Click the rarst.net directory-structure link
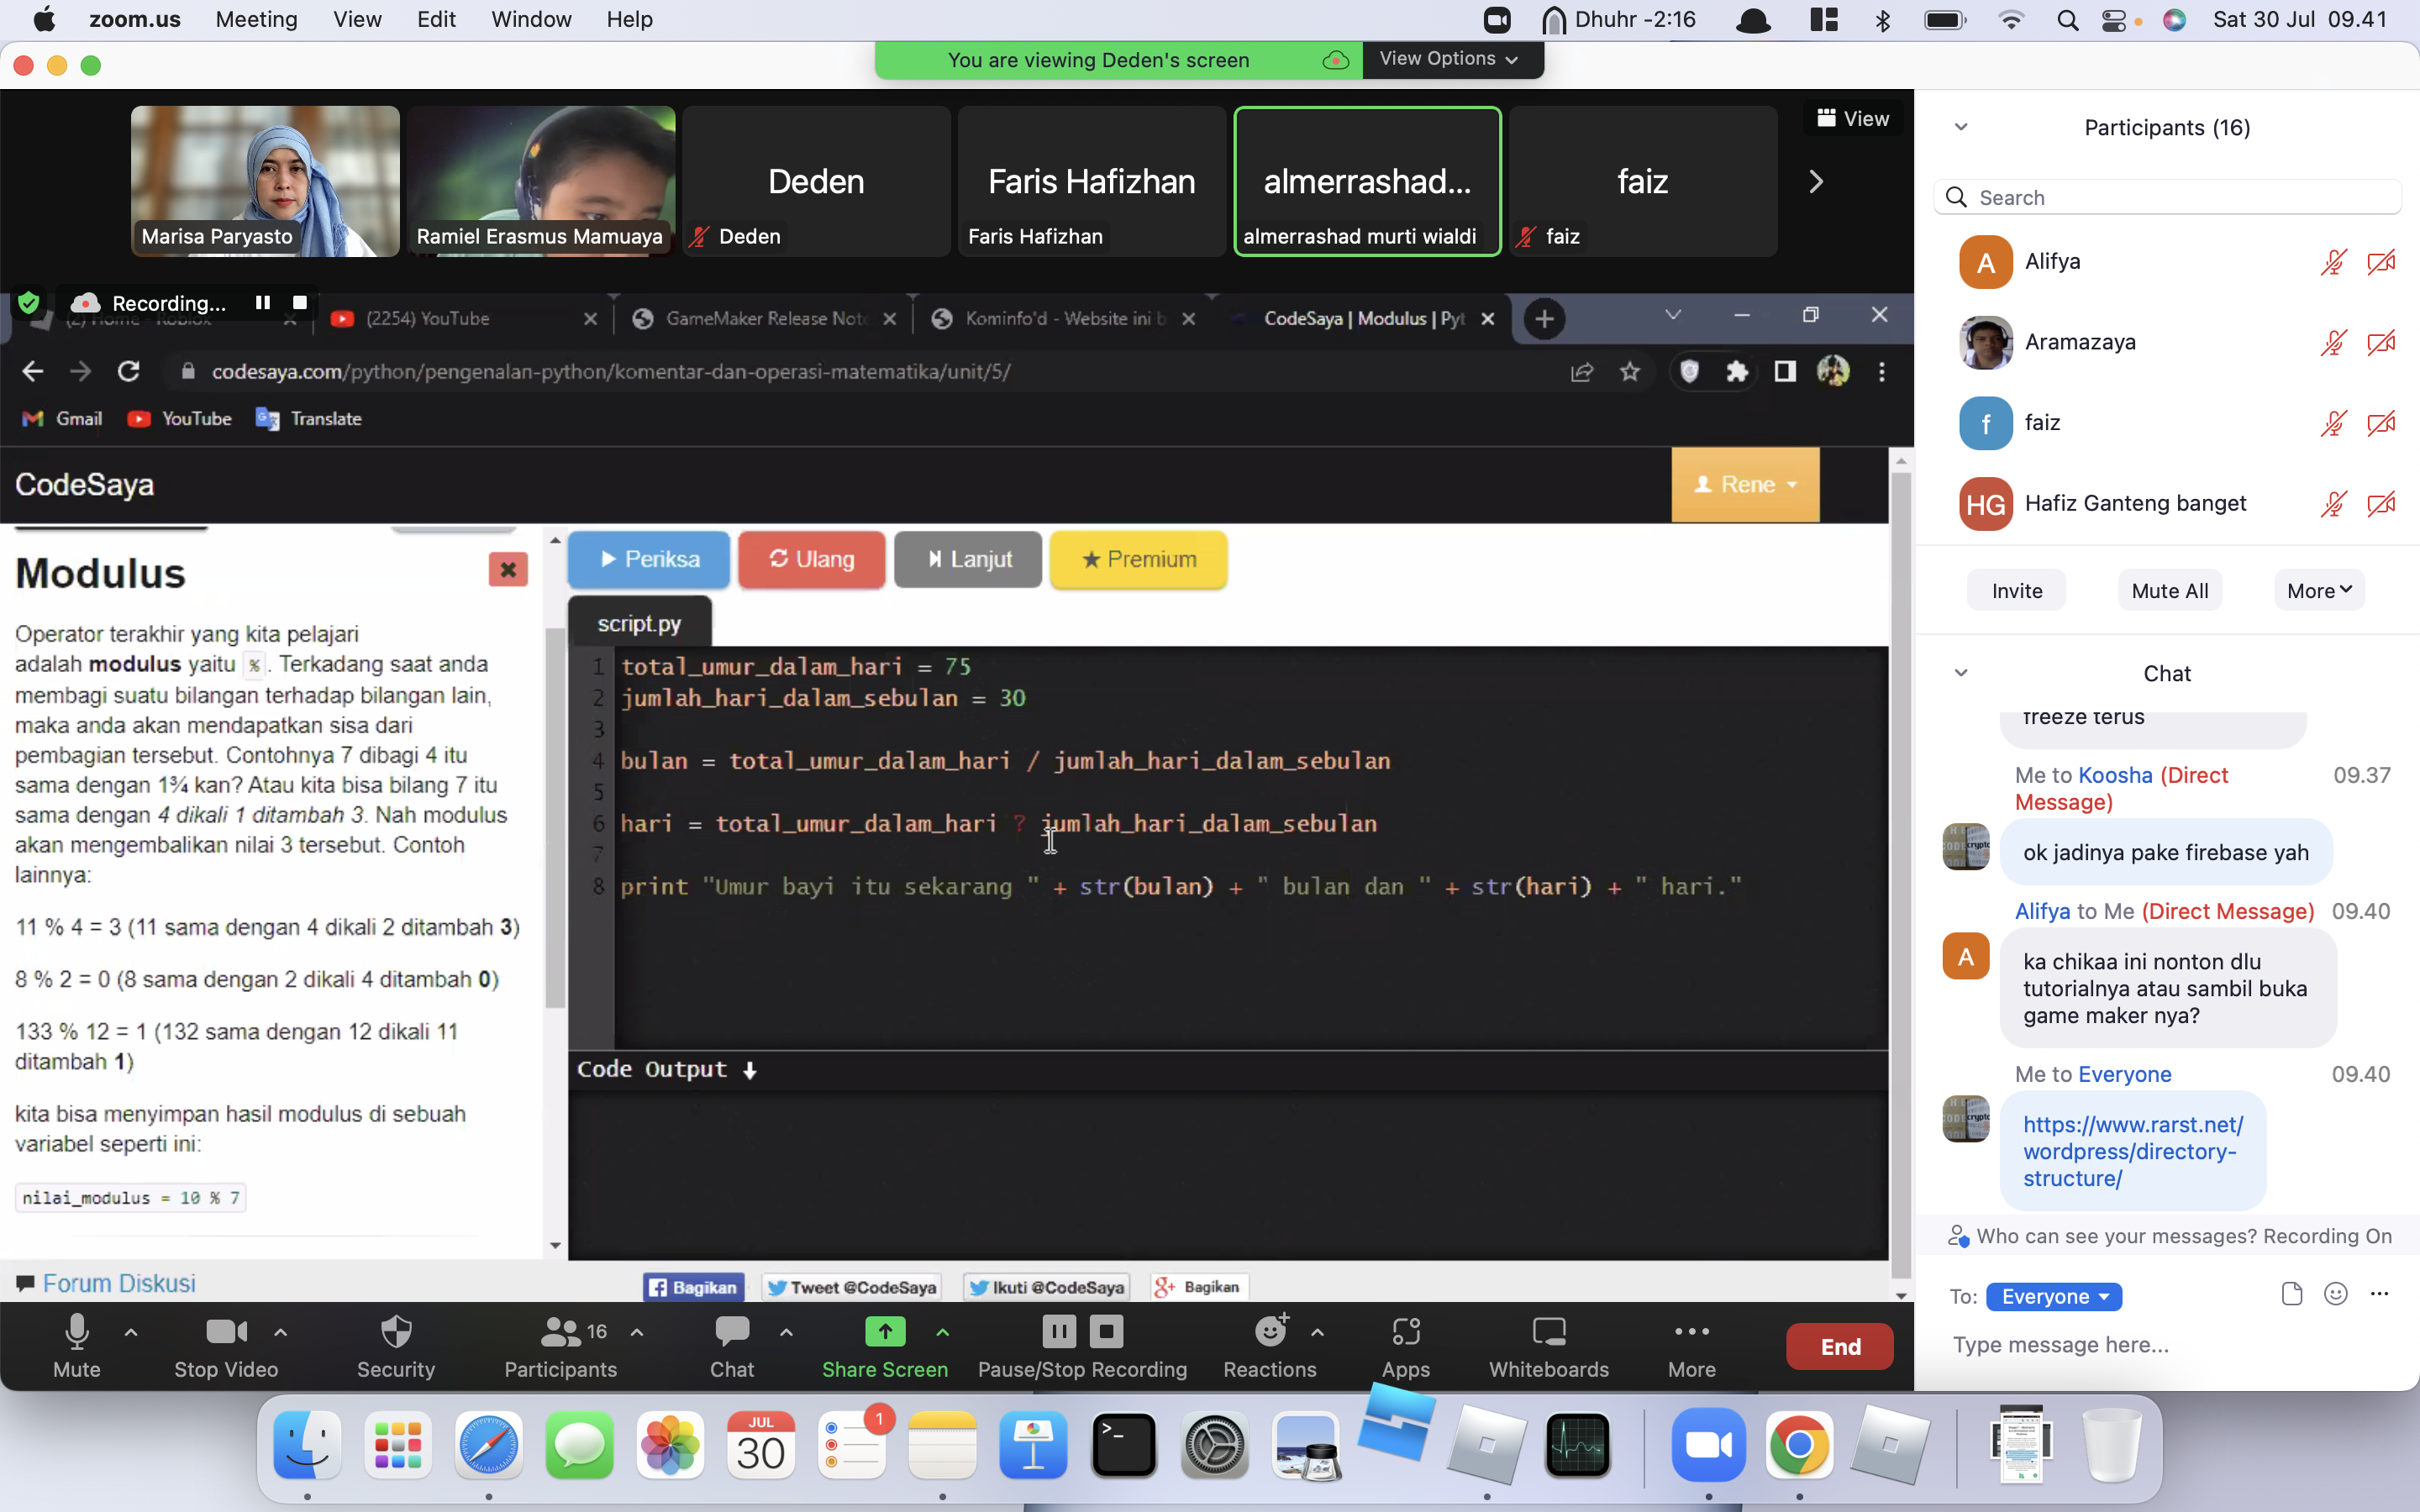2420x1512 pixels. [2133, 1150]
